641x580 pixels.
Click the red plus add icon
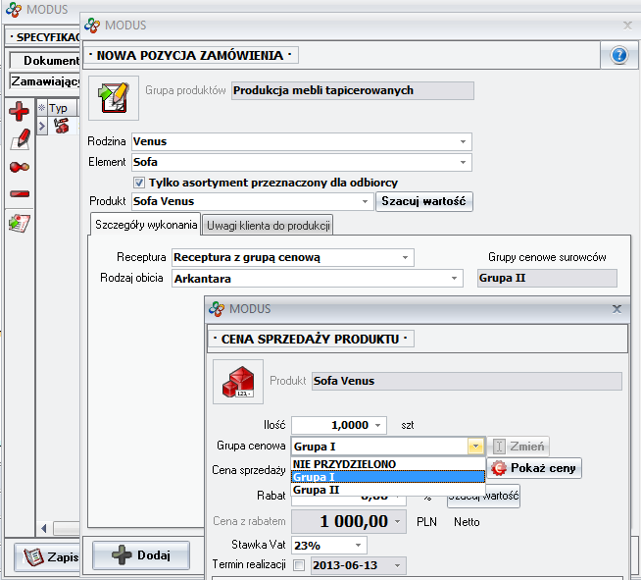click(19, 112)
